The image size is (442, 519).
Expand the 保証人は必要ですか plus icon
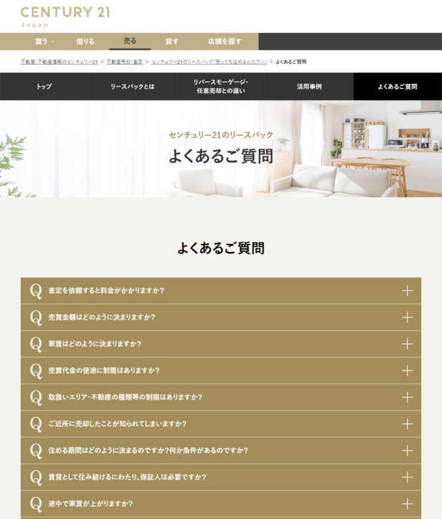pyautogui.click(x=407, y=477)
